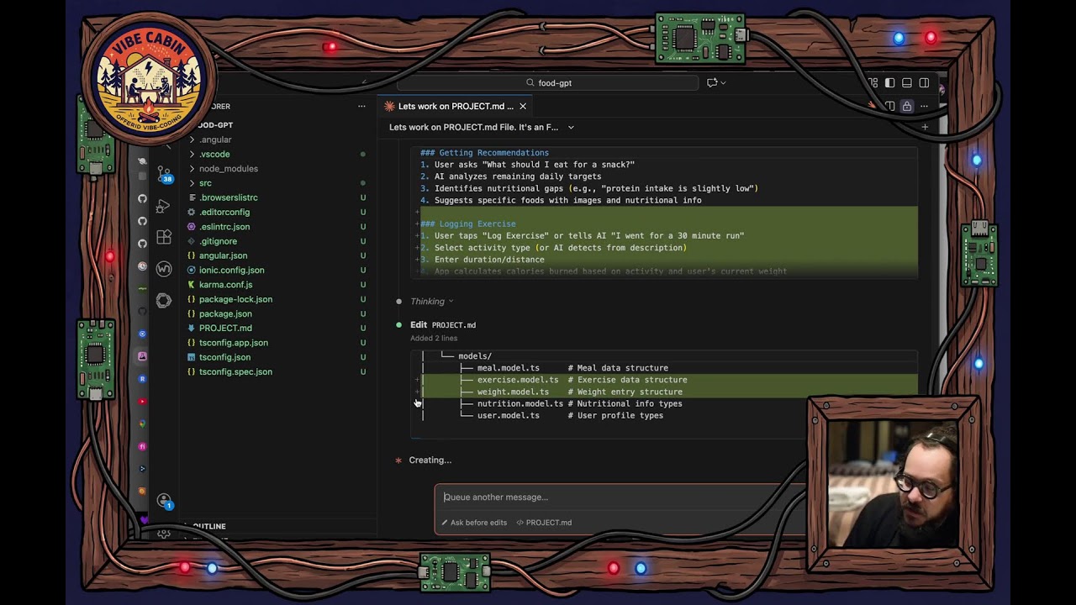Open the Source Control view with badge 38
Screen dimensions: 1076x605
coord(164,174)
